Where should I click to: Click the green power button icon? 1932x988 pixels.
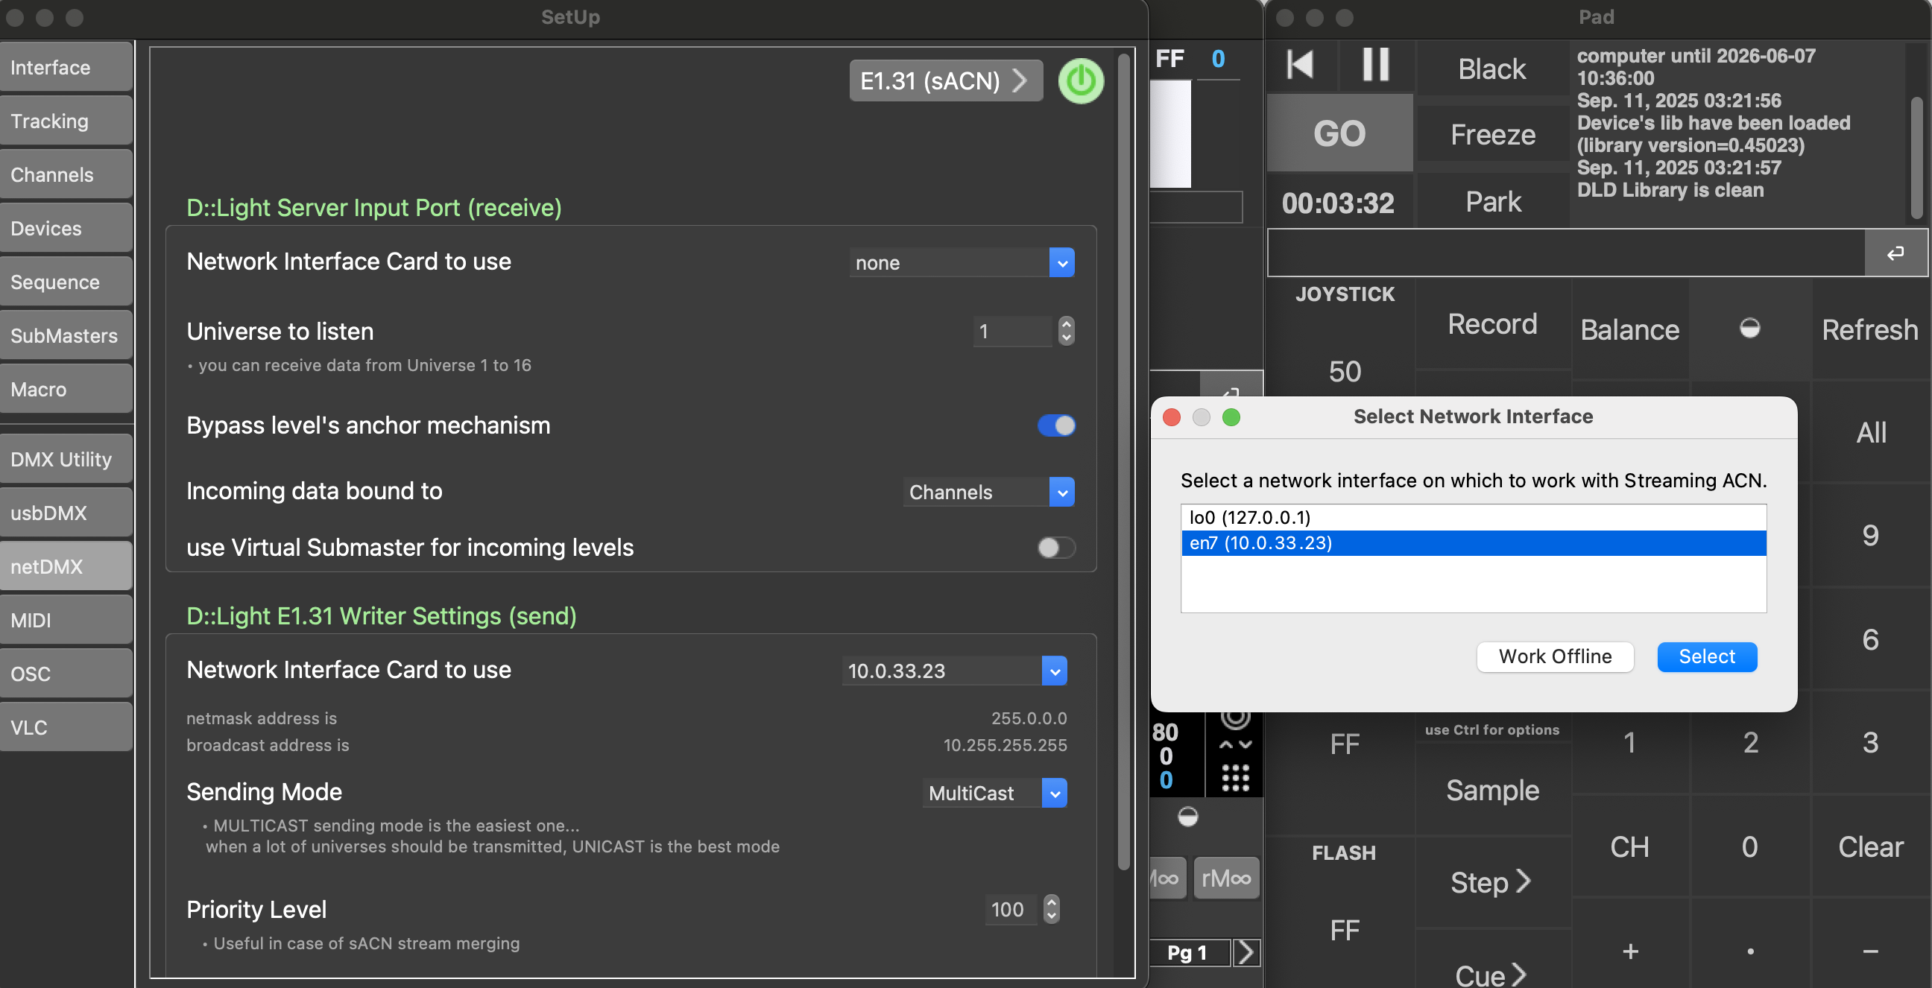1080,81
